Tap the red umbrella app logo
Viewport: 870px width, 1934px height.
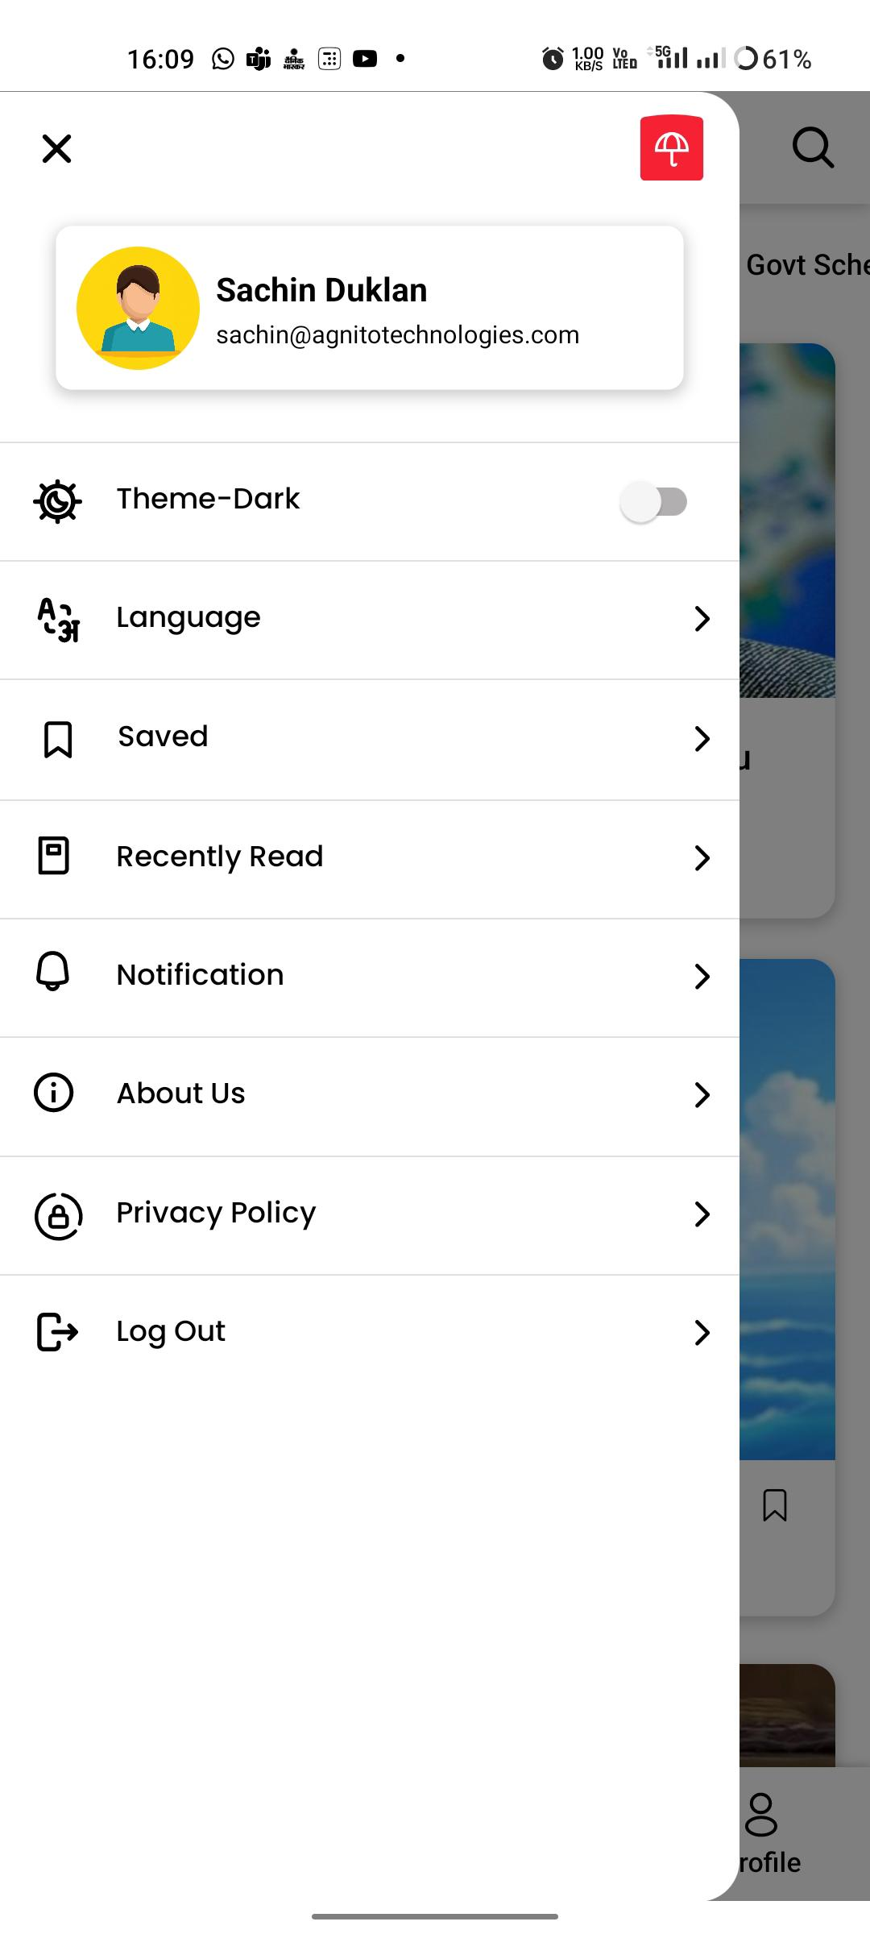pyautogui.click(x=671, y=148)
